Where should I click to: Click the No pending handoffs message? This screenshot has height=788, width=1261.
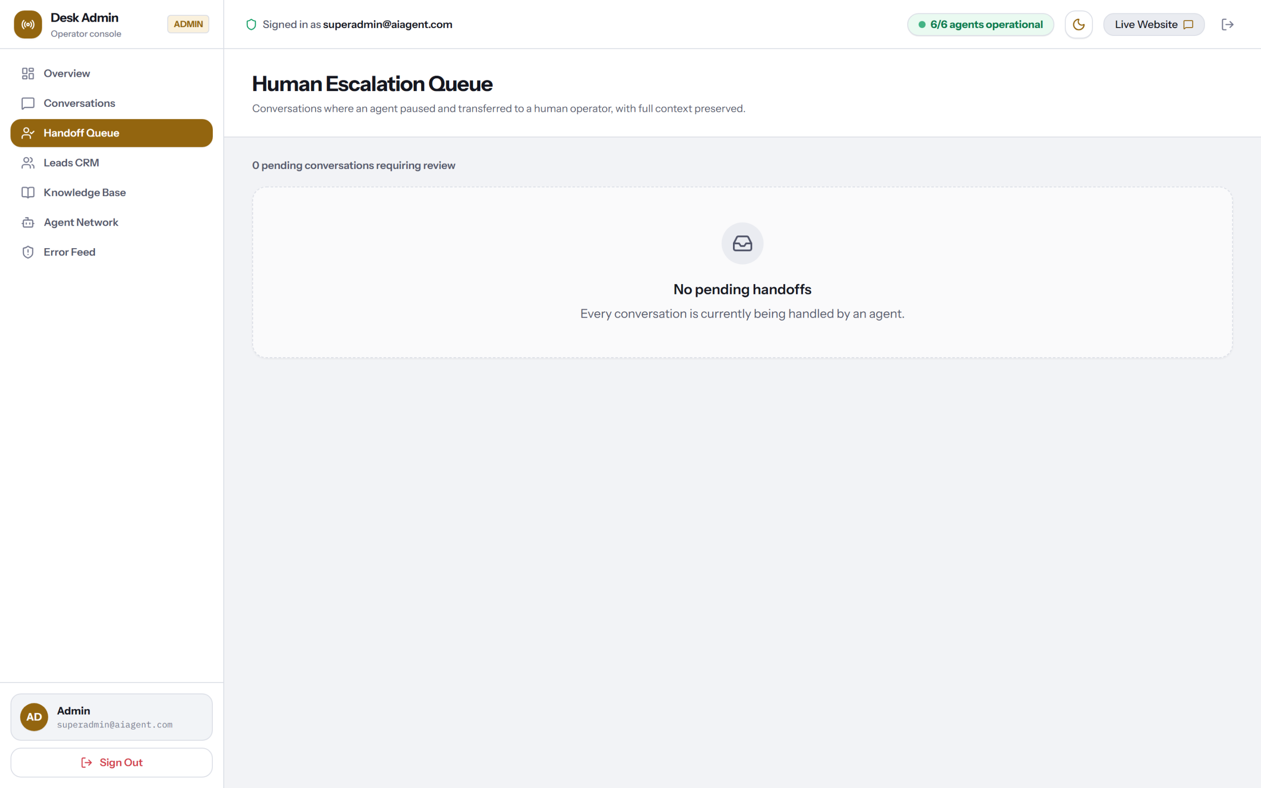pos(742,289)
